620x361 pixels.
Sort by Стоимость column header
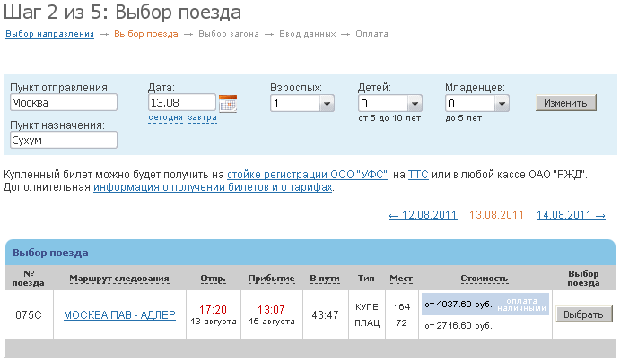pyautogui.click(x=484, y=279)
